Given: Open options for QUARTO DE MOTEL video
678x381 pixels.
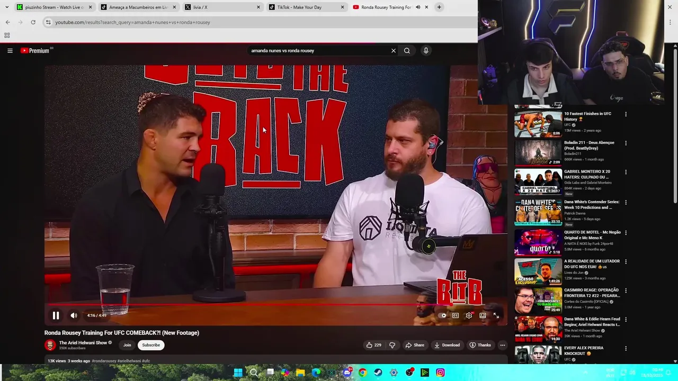Looking at the screenshot, I should [626, 233].
